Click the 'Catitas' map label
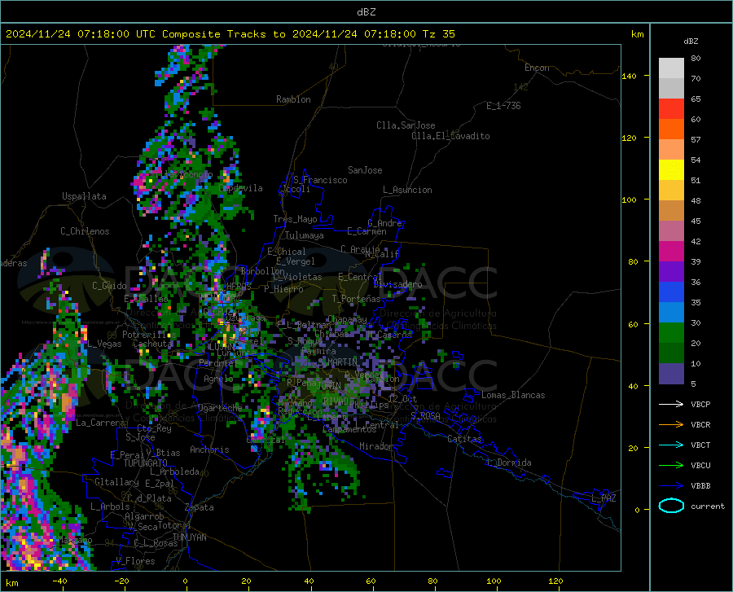This screenshot has height=592, width=733. (x=464, y=439)
